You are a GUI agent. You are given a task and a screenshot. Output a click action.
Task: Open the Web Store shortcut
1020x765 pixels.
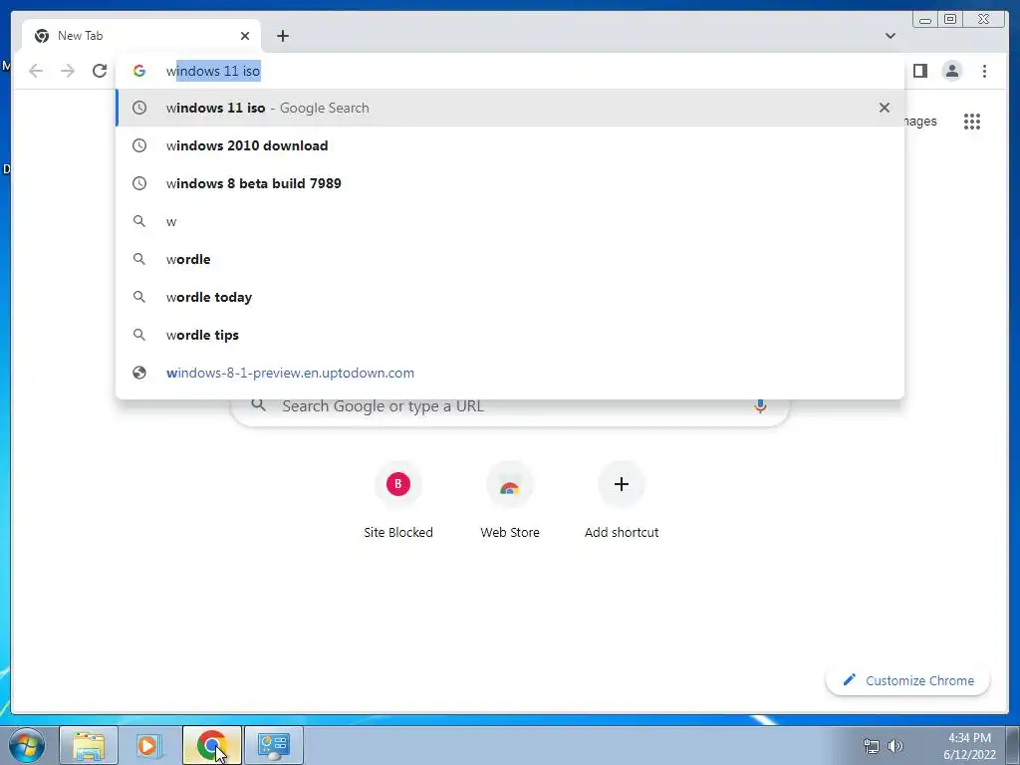click(510, 500)
